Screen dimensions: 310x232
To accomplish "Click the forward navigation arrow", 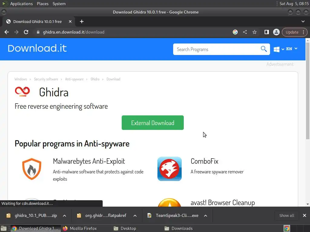I will [x=16, y=32].
